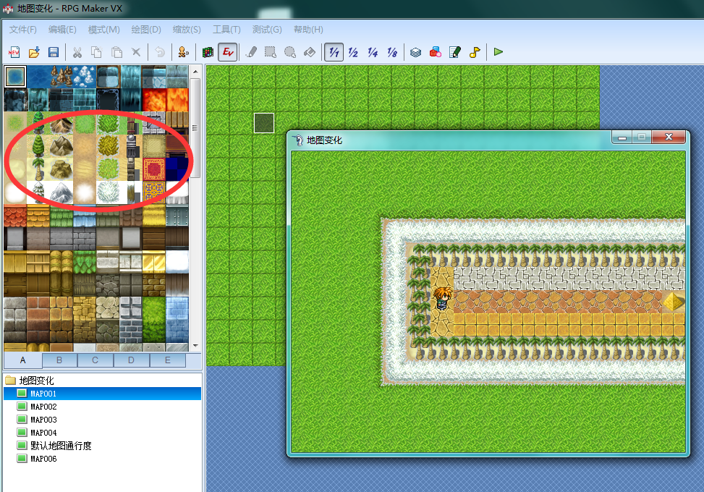
Task: Save the project with the floppy icon
Action: (54, 52)
